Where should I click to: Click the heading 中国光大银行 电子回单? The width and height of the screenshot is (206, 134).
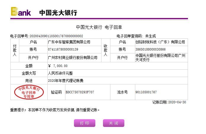[x=99, y=27]
